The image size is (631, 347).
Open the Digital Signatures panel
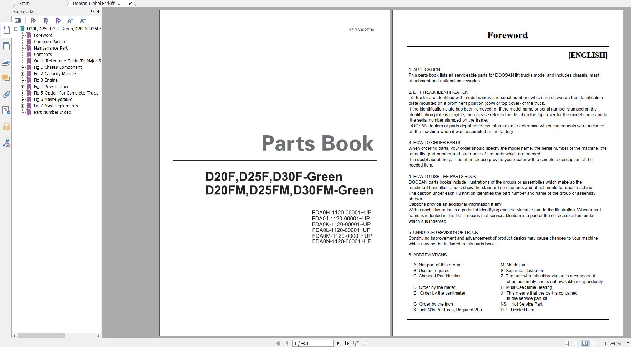pos(6,111)
